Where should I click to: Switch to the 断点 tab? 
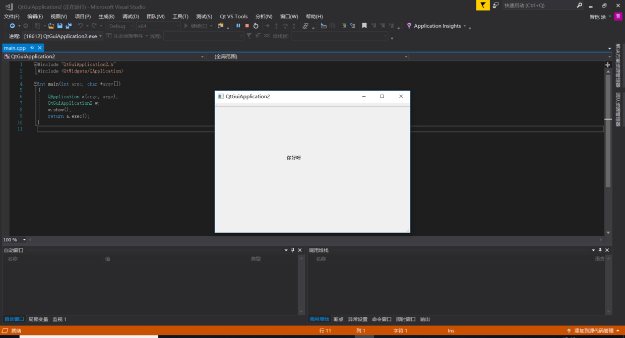click(x=339, y=319)
